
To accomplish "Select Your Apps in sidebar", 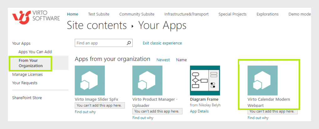I will click(x=21, y=44).
